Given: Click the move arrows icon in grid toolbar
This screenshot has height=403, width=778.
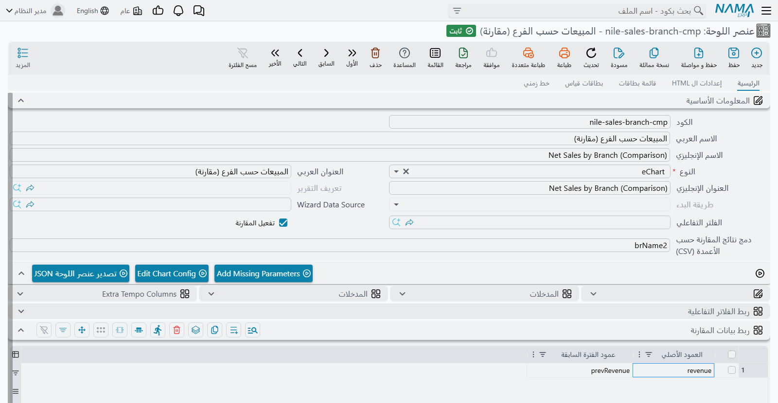Looking at the screenshot, I should point(82,330).
